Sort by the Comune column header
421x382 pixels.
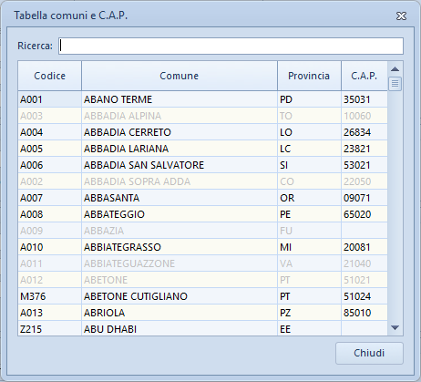(180, 76)
